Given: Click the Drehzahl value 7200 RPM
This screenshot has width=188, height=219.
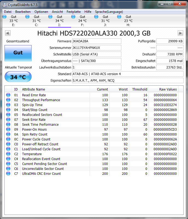Looking at the screenshot, I should tap(170, 54).
